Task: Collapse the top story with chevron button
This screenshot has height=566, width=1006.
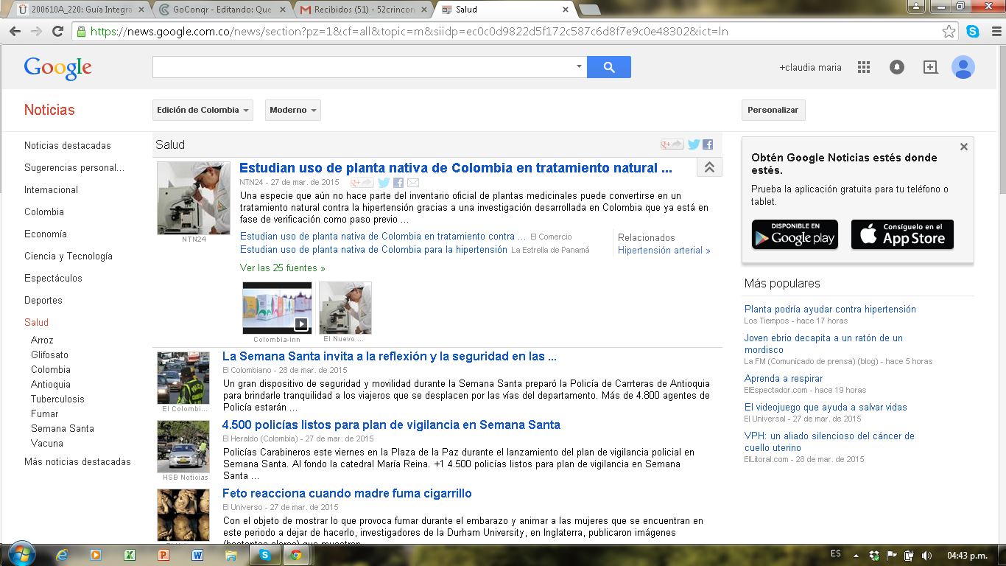Action: click(709, 167)
